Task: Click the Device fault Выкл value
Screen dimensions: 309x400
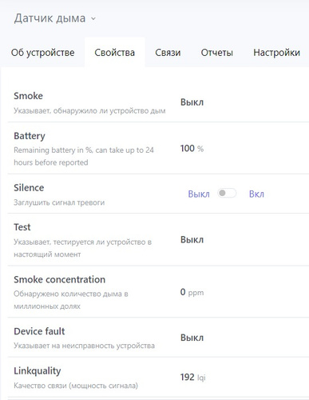Action: pyautogui.click(x=192, y=338)
